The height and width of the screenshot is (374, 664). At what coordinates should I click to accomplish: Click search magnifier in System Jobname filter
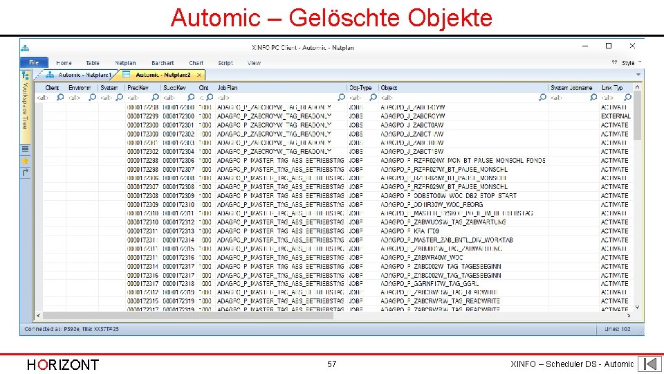(x=593, y=98)
